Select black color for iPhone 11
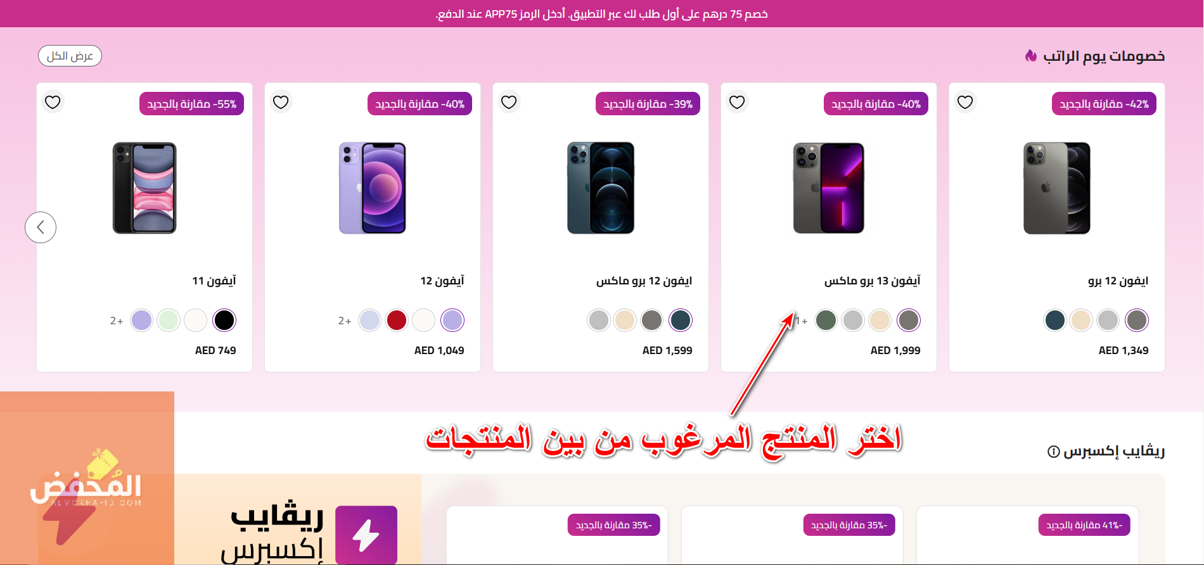Viewport: 1204px width, 565px height. 224,321
